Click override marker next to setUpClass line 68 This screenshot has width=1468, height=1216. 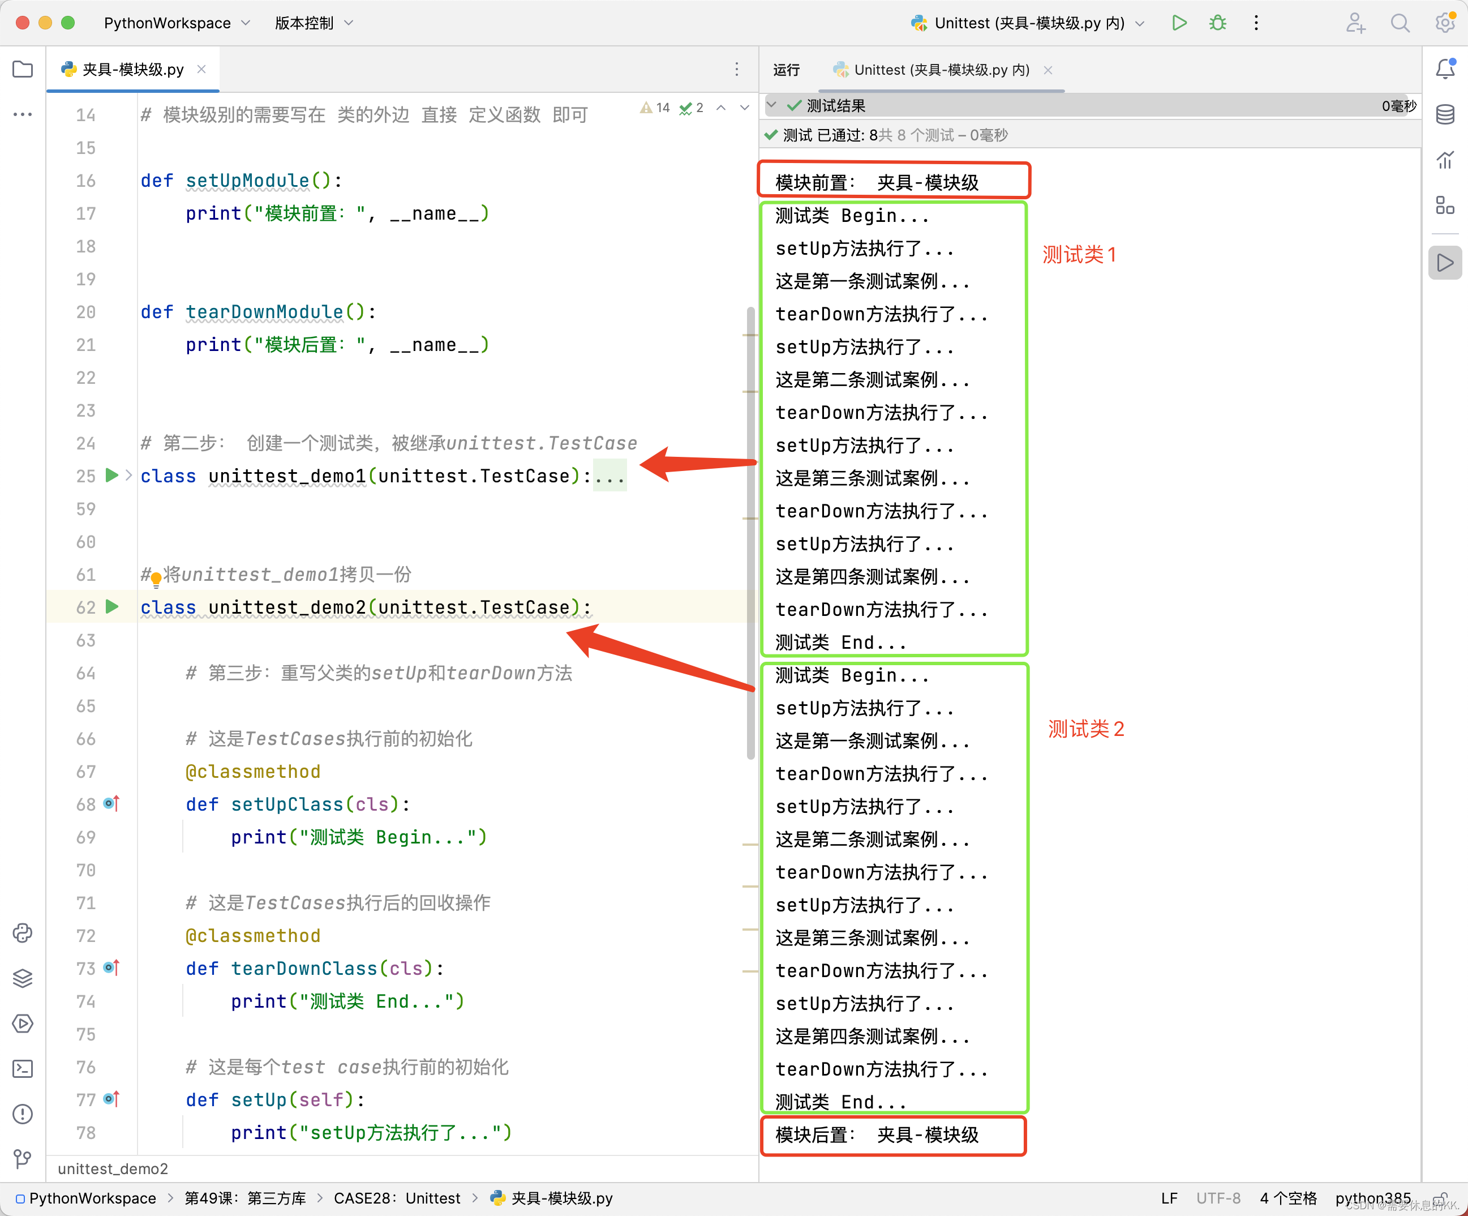click(112, 803)
